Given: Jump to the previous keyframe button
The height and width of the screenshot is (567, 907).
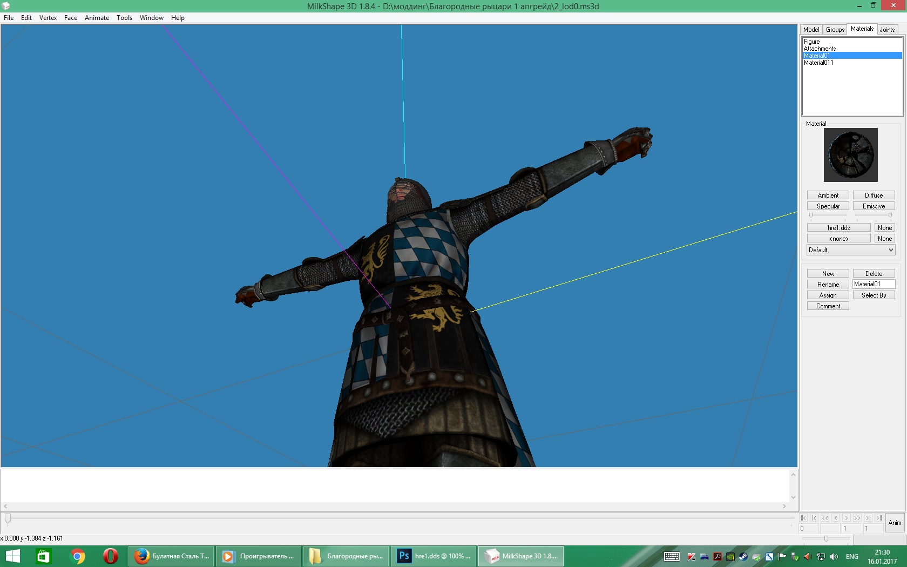Looking at the screenshot, I should pyautogui.click(x=814, y=518).
